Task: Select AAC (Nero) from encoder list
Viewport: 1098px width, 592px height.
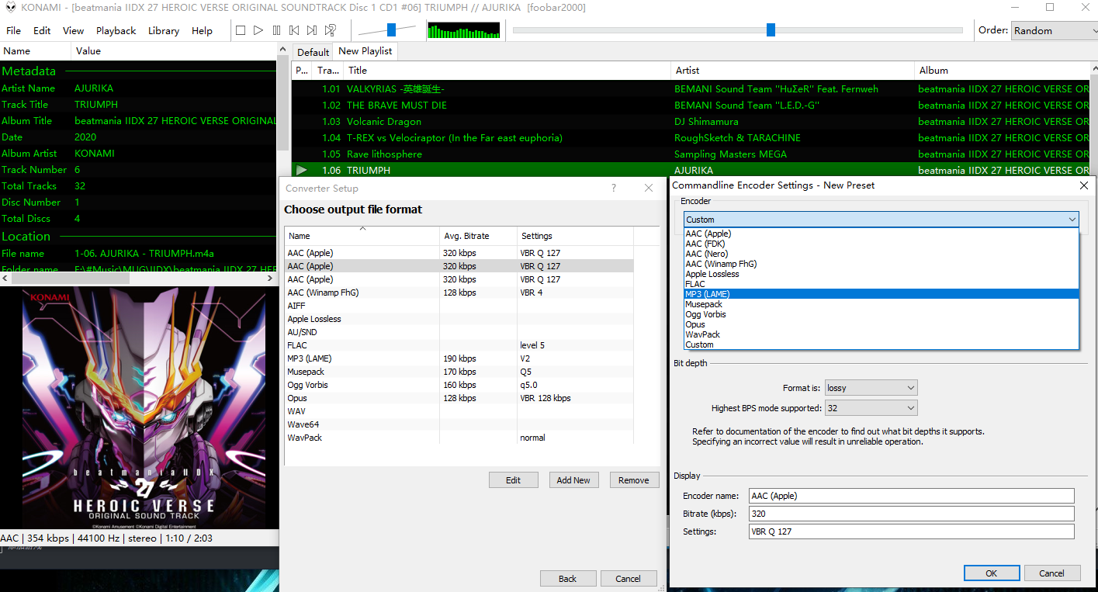Action: coord(882,254)
